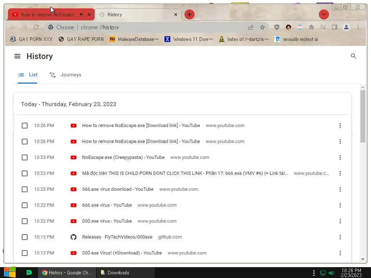Click the search history magnifier icon
Image resolution: width=371 pixels, height=278 pixels.
tap(353, 56)
